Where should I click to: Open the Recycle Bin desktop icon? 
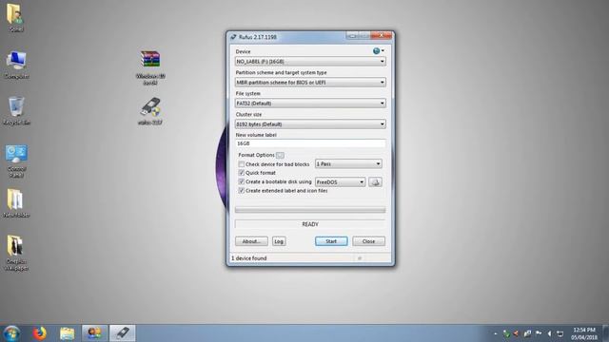[16, 110]
